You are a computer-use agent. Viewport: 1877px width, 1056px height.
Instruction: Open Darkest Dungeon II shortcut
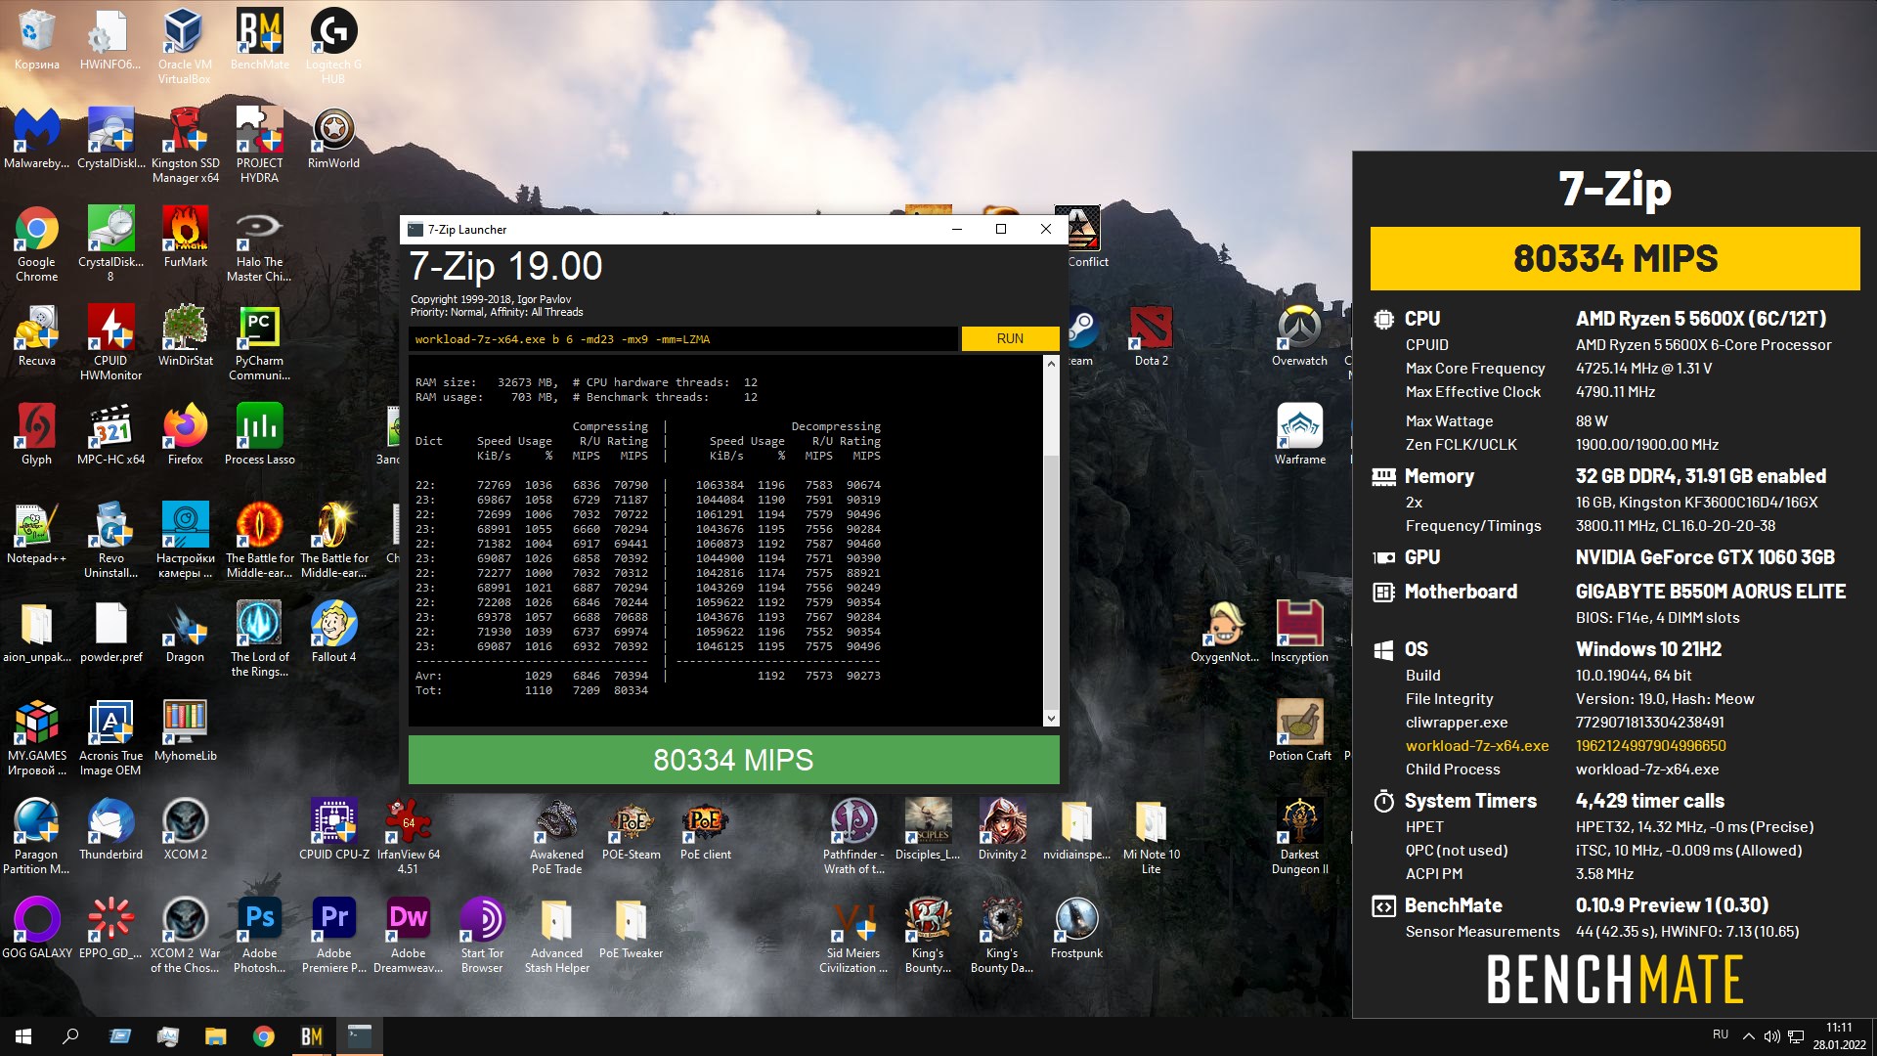click(1299, 836)
